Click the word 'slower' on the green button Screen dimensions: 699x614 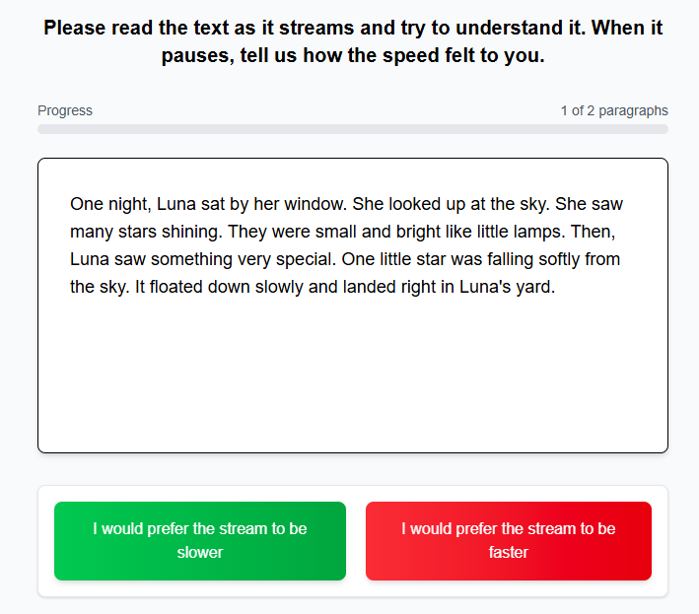click(200, 553)
